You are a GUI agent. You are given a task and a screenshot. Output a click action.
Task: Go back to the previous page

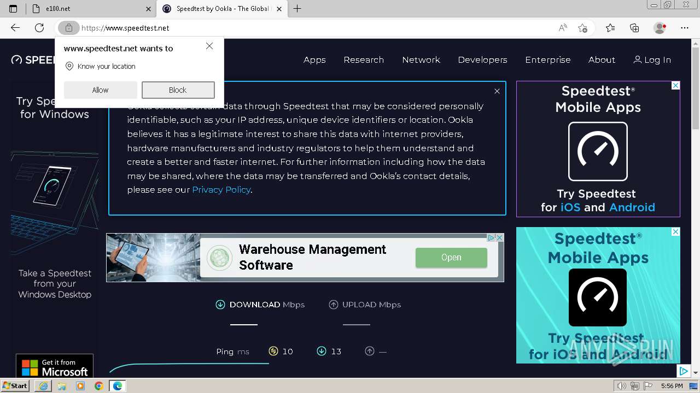coord(15,28)
